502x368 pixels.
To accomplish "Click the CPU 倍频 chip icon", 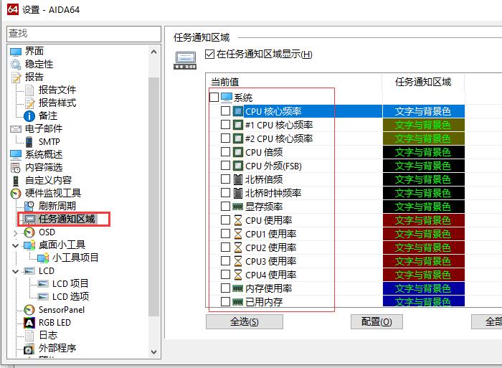I will pyautogui.click(x=237, y=152).
